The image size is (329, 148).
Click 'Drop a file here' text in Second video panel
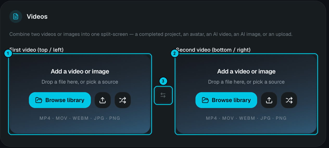coord(246,82)
